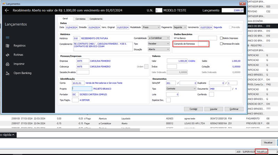Click the Comando de Remessa input field

pos(203,44)
